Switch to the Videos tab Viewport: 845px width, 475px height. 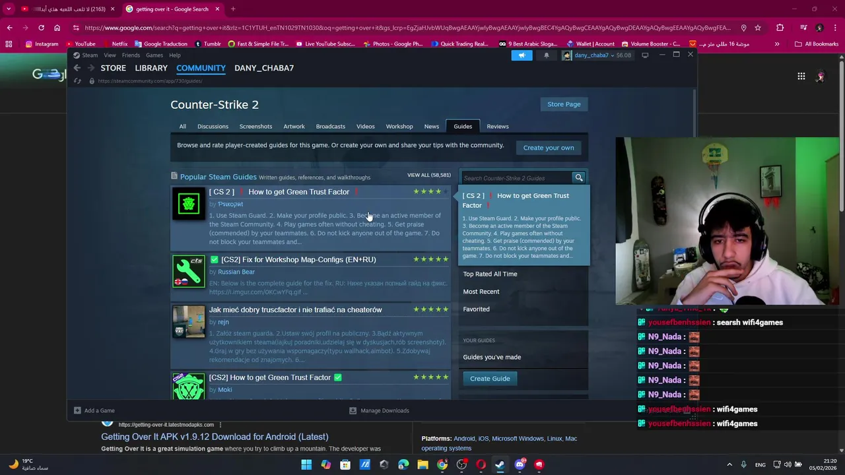coord(365,126)
